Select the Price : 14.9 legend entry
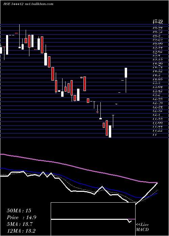This screenshot has height=236, width=169. (21, 217)
